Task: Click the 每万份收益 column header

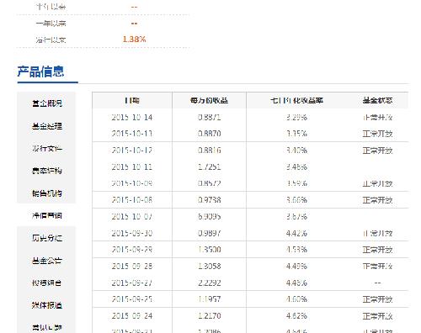Action: click(x=209, y=100)
